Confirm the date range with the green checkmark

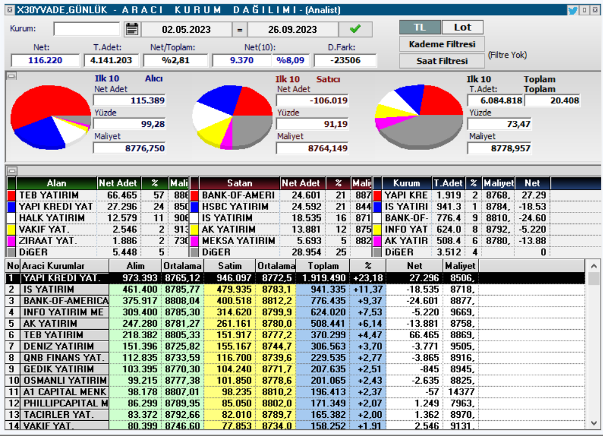[x=355, y=29]
